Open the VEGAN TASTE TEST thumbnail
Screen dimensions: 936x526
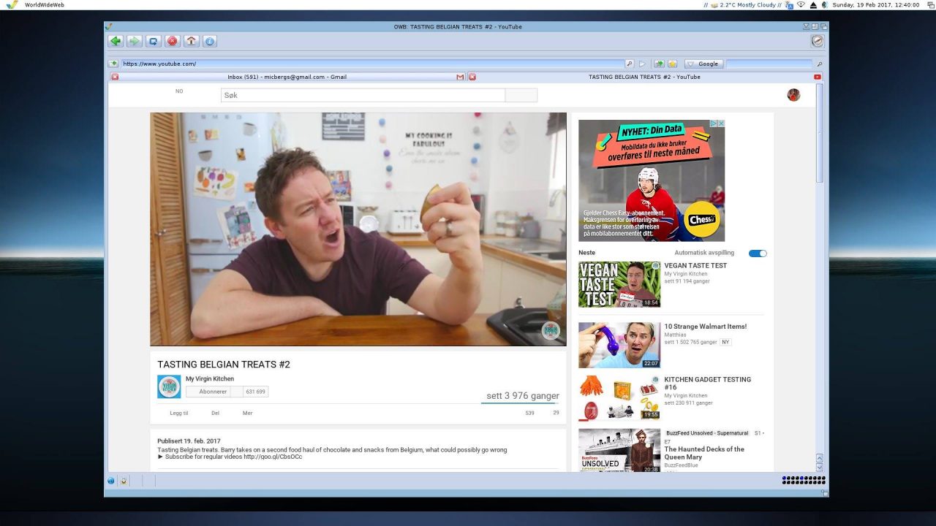[619, 284]
